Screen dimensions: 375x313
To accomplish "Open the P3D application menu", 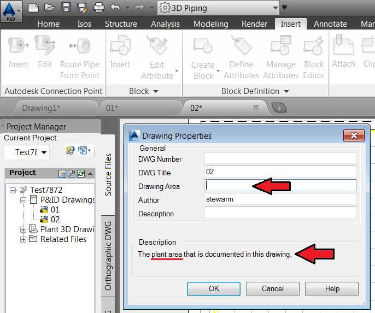I will [11, 11].
